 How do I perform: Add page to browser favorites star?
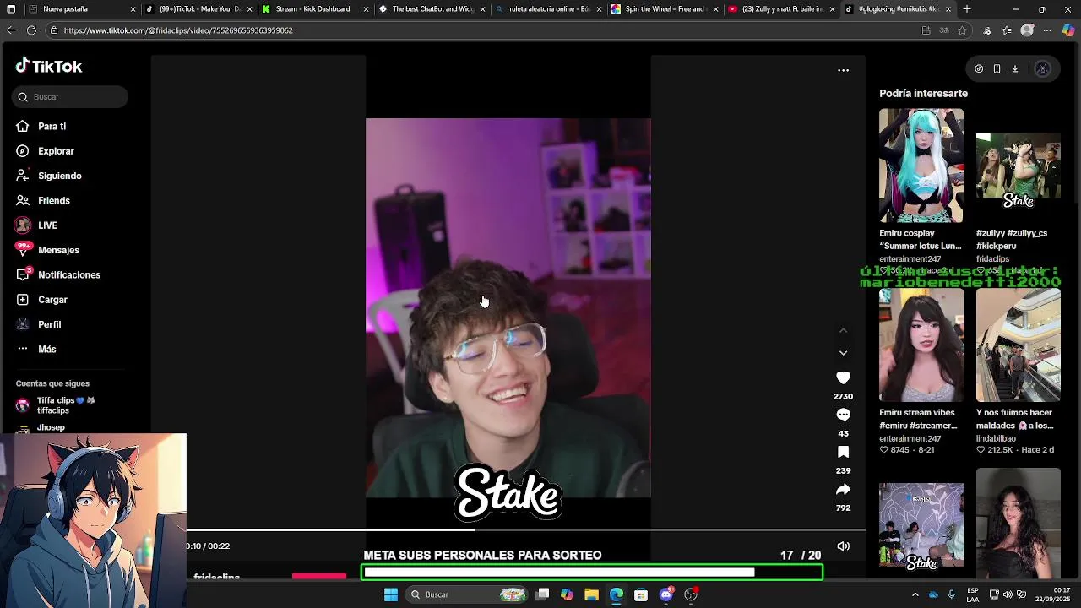pos(962,30)
